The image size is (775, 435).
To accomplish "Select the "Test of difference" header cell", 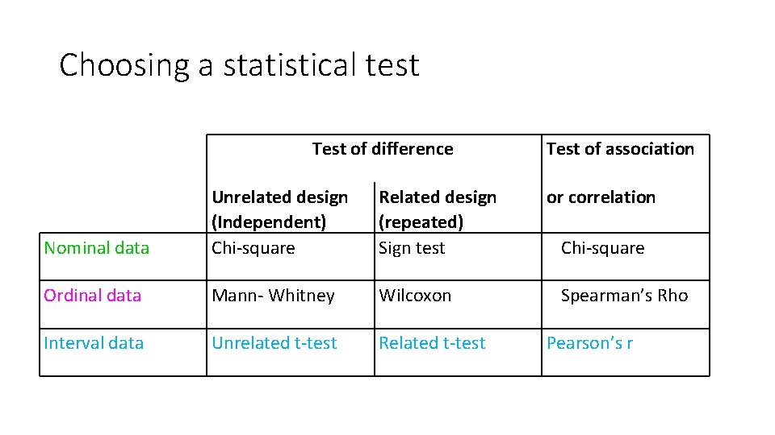I will pos(383,149).
